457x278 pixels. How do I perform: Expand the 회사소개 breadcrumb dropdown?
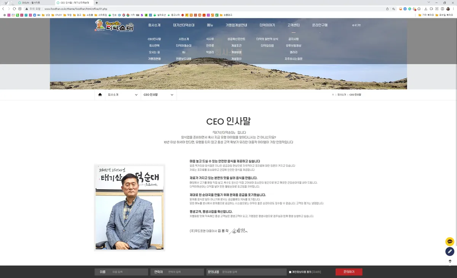(123, 95)
